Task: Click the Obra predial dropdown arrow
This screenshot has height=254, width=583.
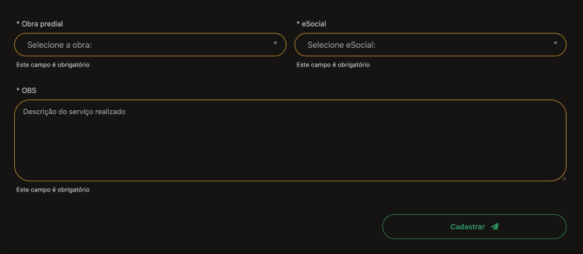Action: pyautogui.click(x=275, y=43)
